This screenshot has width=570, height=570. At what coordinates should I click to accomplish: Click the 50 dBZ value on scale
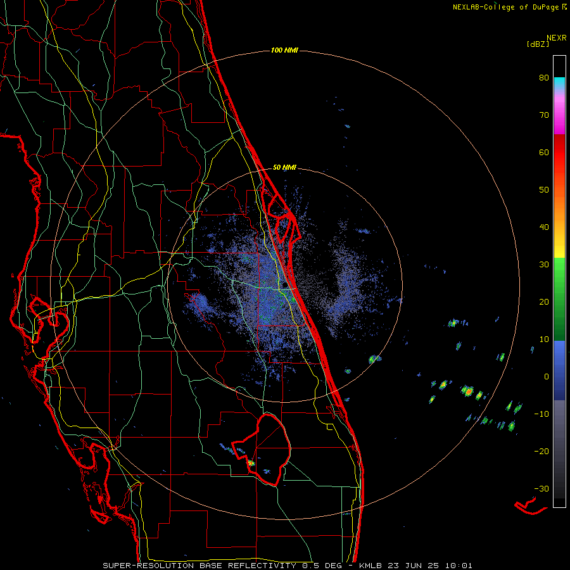tap(544, 190)
